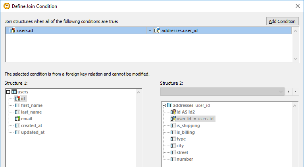The image size is (304, 167).
Task: Choose the is_shipping field in addresses
Action: tap(188, 125)
